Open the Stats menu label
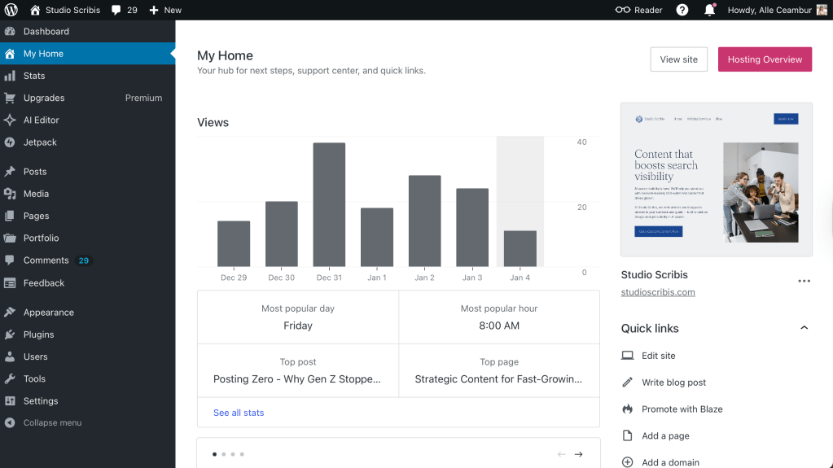The image size is (833, 468). tap(34, 76)
